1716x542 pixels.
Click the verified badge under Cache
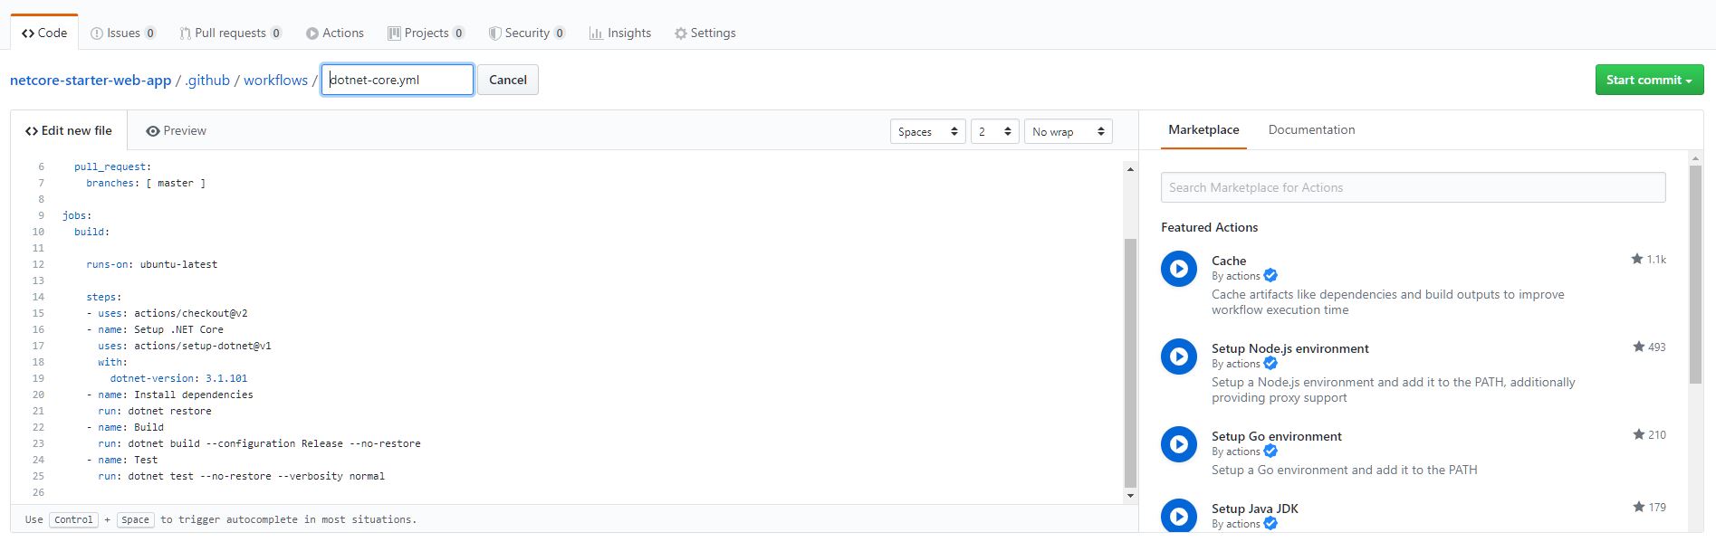pyautogui.click(x=1270, y=276)
